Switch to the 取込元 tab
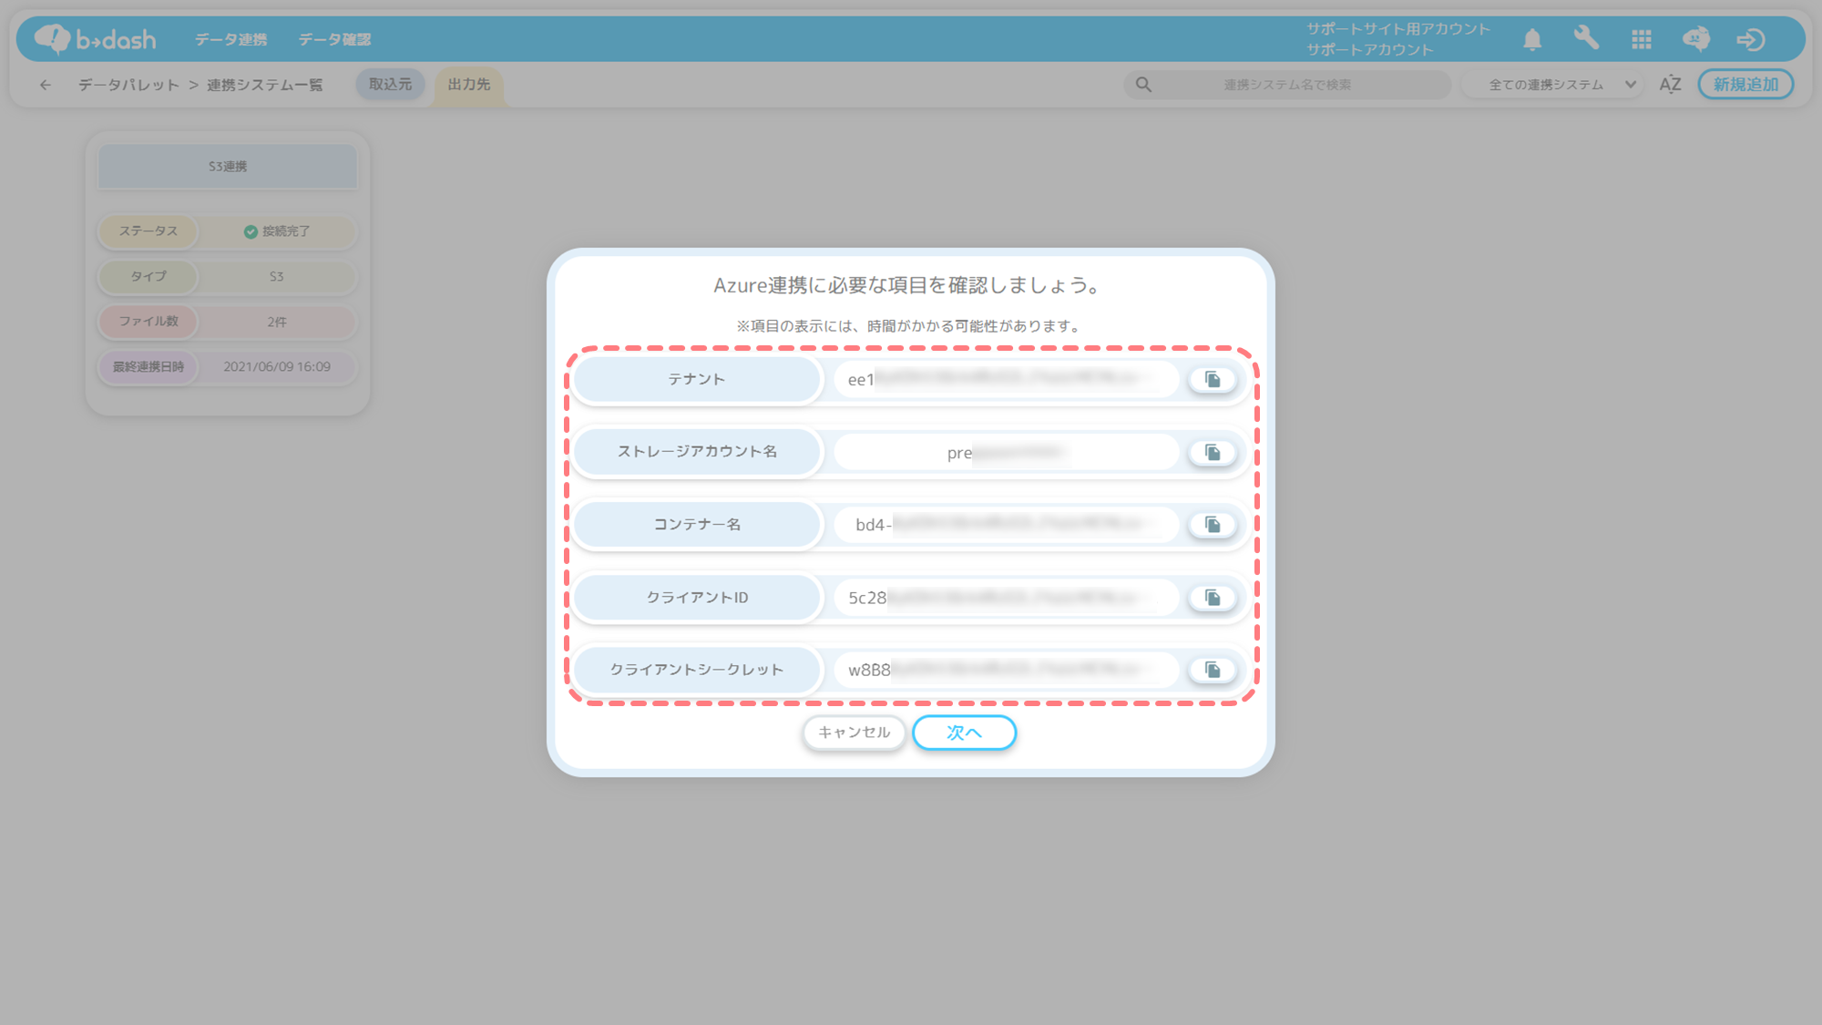 coord(390,85)
